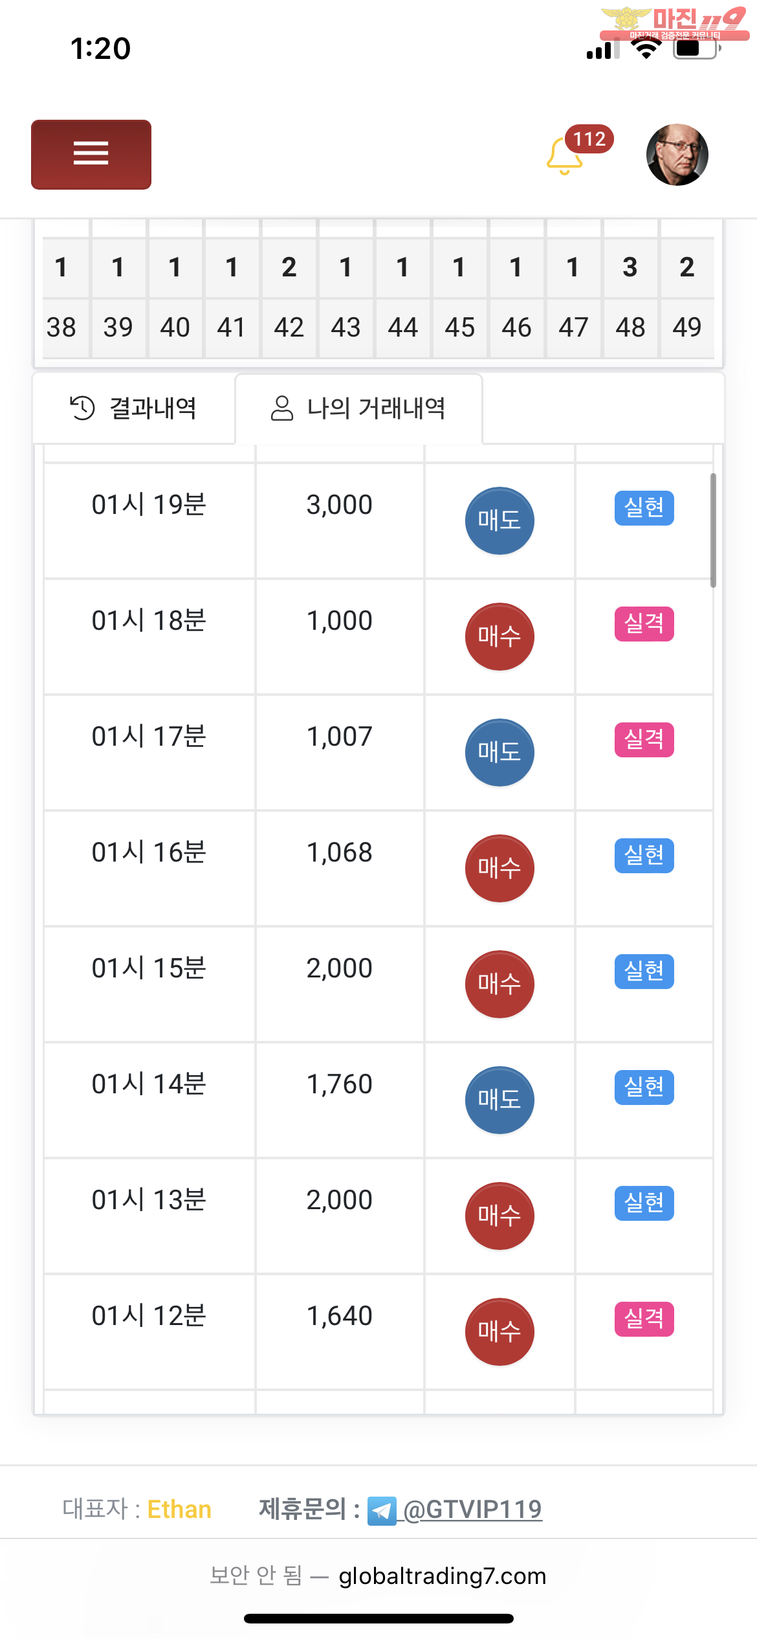Select round 42 cell in results grid
Image resolution: width=757 pixels, height=1639 pixels.
coord(289,327)
